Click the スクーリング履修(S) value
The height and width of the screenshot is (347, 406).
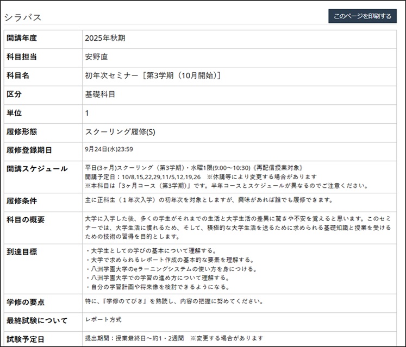120,132
